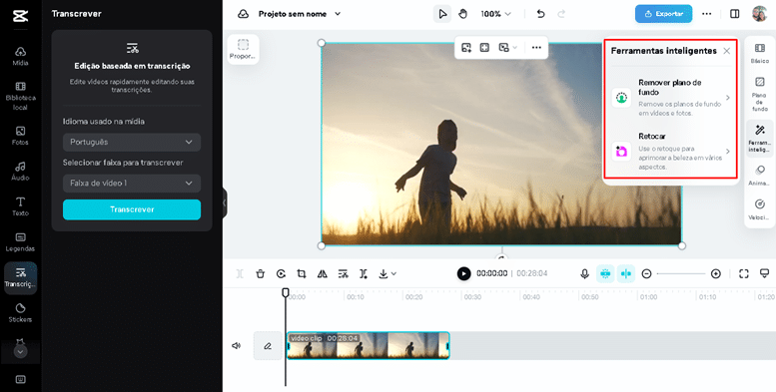The width and height of the screenshot is (776, 392).
Task: Click the Transcrever button
Action: pos(132,209)
